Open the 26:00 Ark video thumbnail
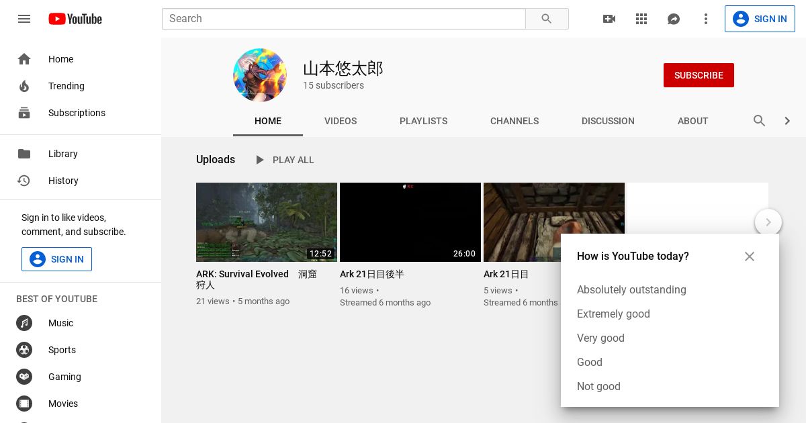Screen dimensions: 806x423 pos(410,222)
